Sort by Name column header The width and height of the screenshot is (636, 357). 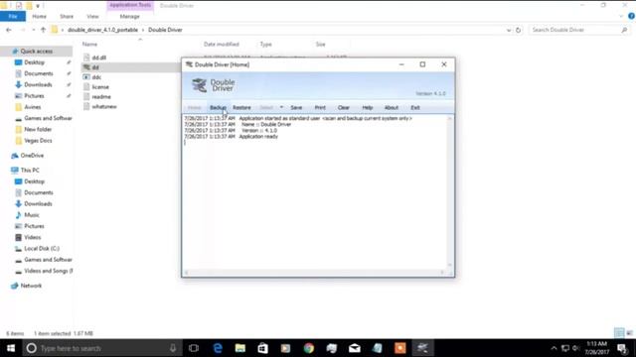pyautogui.click(x=89, y=44)
